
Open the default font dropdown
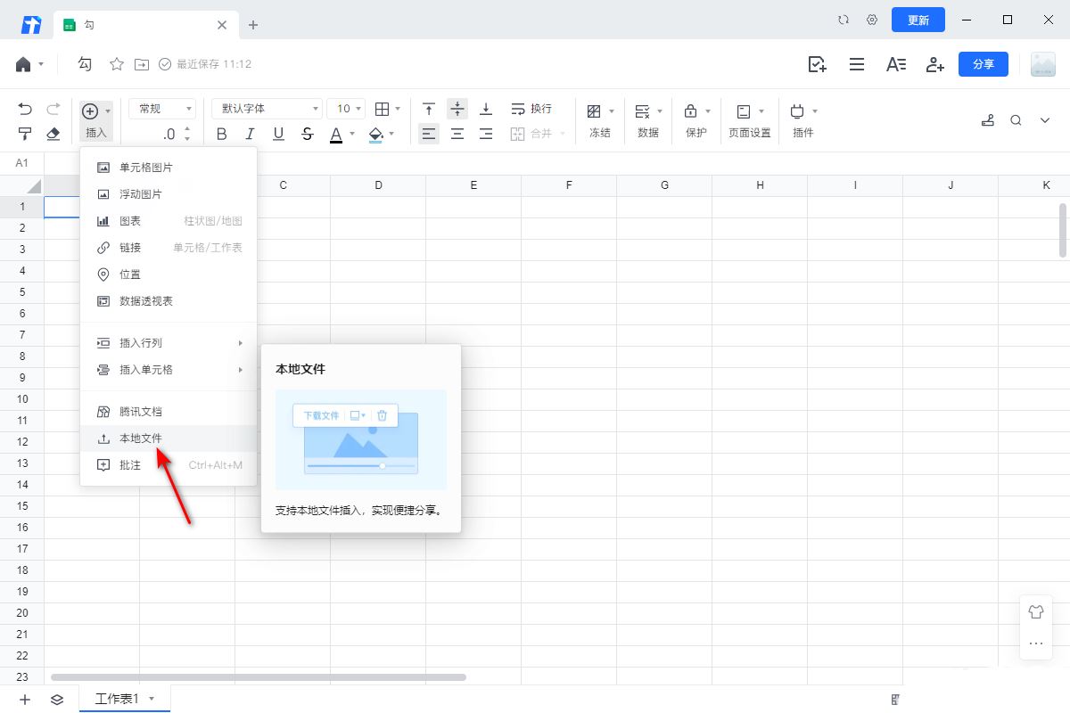267,109
